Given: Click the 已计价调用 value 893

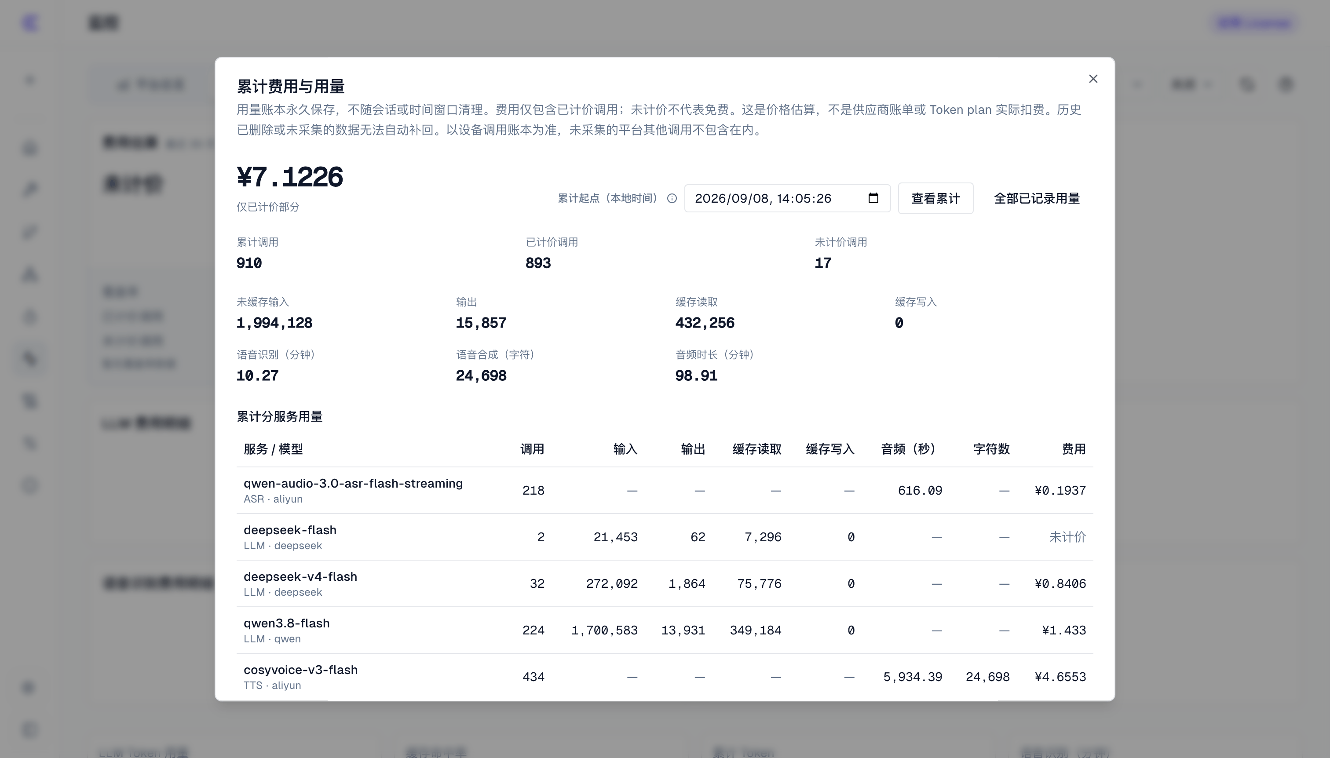Looking at the screenshot, I should [x=538, y=263].
